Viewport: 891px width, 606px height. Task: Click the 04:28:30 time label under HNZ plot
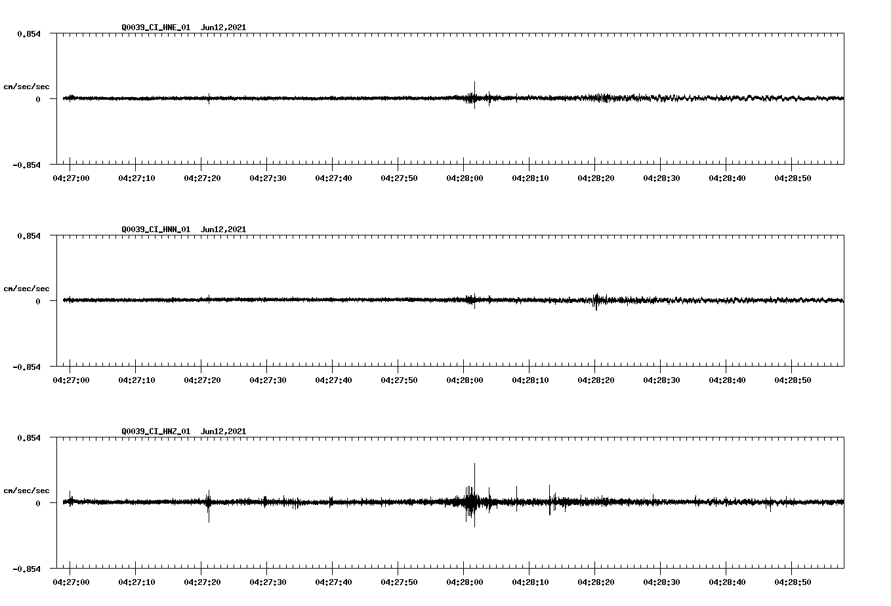tap(661, 582)
